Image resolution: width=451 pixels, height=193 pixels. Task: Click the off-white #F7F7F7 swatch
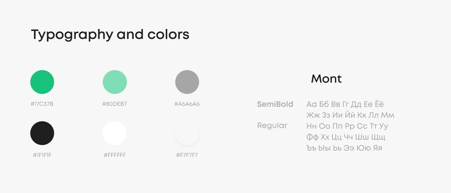click(x=187, y=133)
